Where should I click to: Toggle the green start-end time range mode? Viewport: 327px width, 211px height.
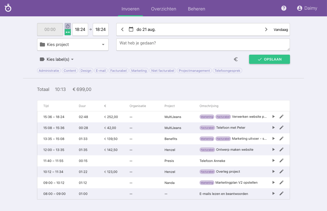point(68,32)
